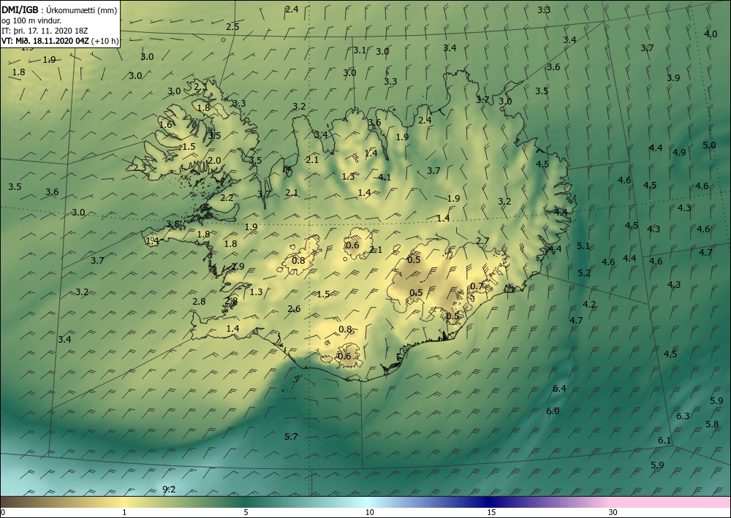
Task: Click the 3.8 value on the map
Action: click(173, 224)
